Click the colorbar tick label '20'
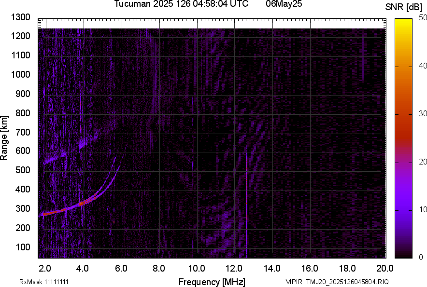The width and height of the screenshot is (427, 287). coord(423,162)
